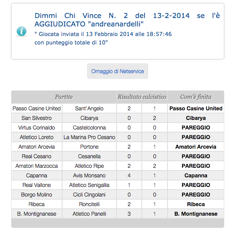The height and width of the screenshot is (231, 235).
Task: Click the bold Amatori Arcevia winner cell
Action: [x=196, y=147]
